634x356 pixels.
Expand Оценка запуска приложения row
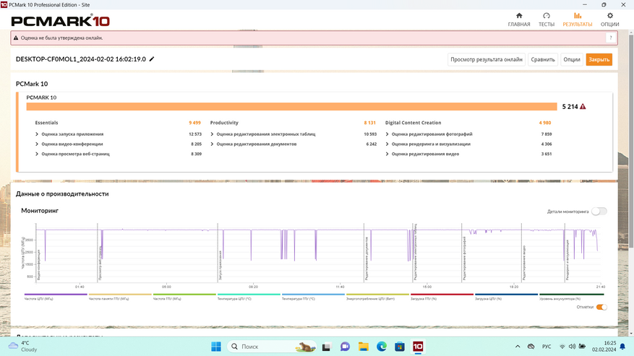pos(72,134)
